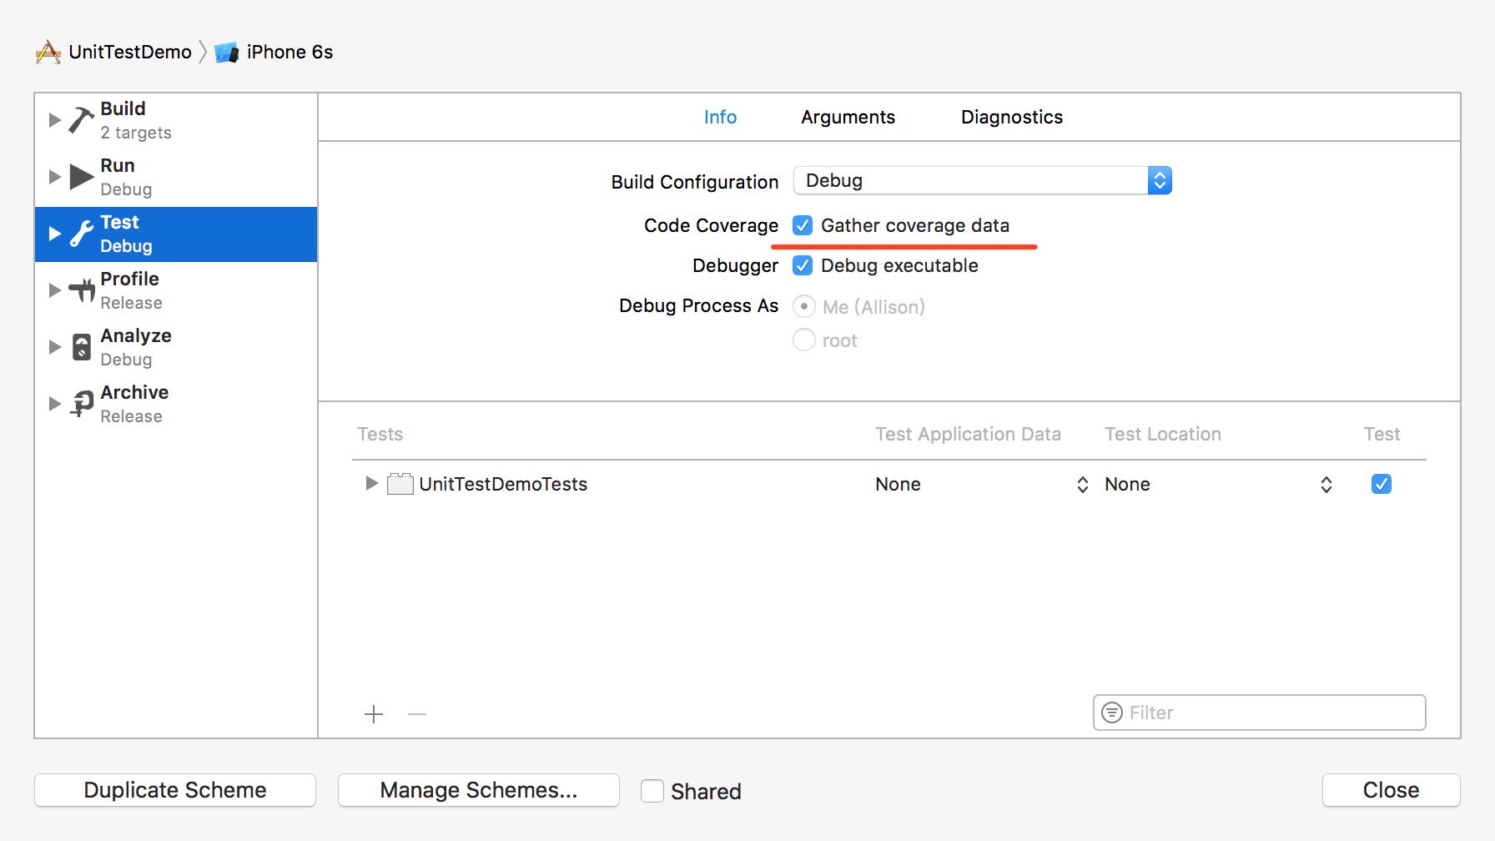Select the Profile Release action row
This screenshot has width=1495, height=841.
click(176, 290)
